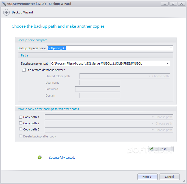The width and height of the screenshot is (187, 184).
Task: Click the Cancel button
Action: click(169, 177)
